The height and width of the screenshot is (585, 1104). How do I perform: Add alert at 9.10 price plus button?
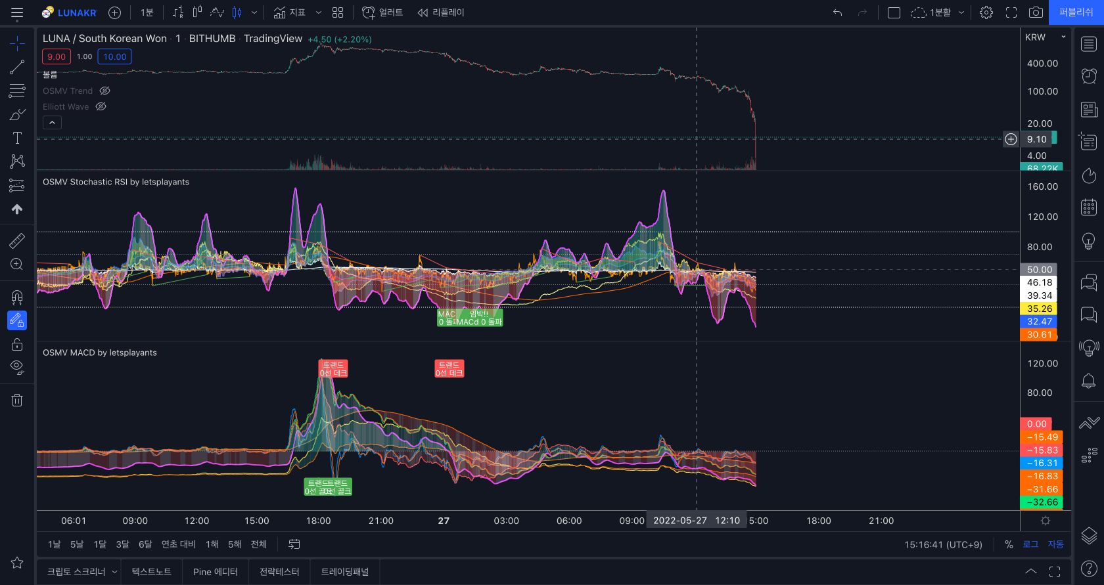tap(1011, 139)
